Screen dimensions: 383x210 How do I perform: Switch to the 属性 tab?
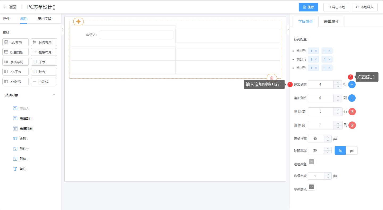coord(24,19)
